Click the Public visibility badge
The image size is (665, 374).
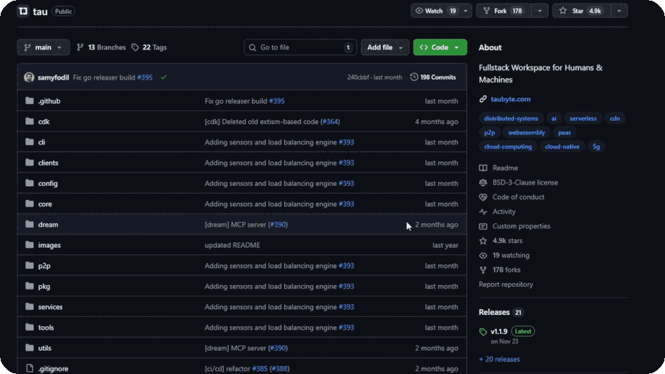63,11
